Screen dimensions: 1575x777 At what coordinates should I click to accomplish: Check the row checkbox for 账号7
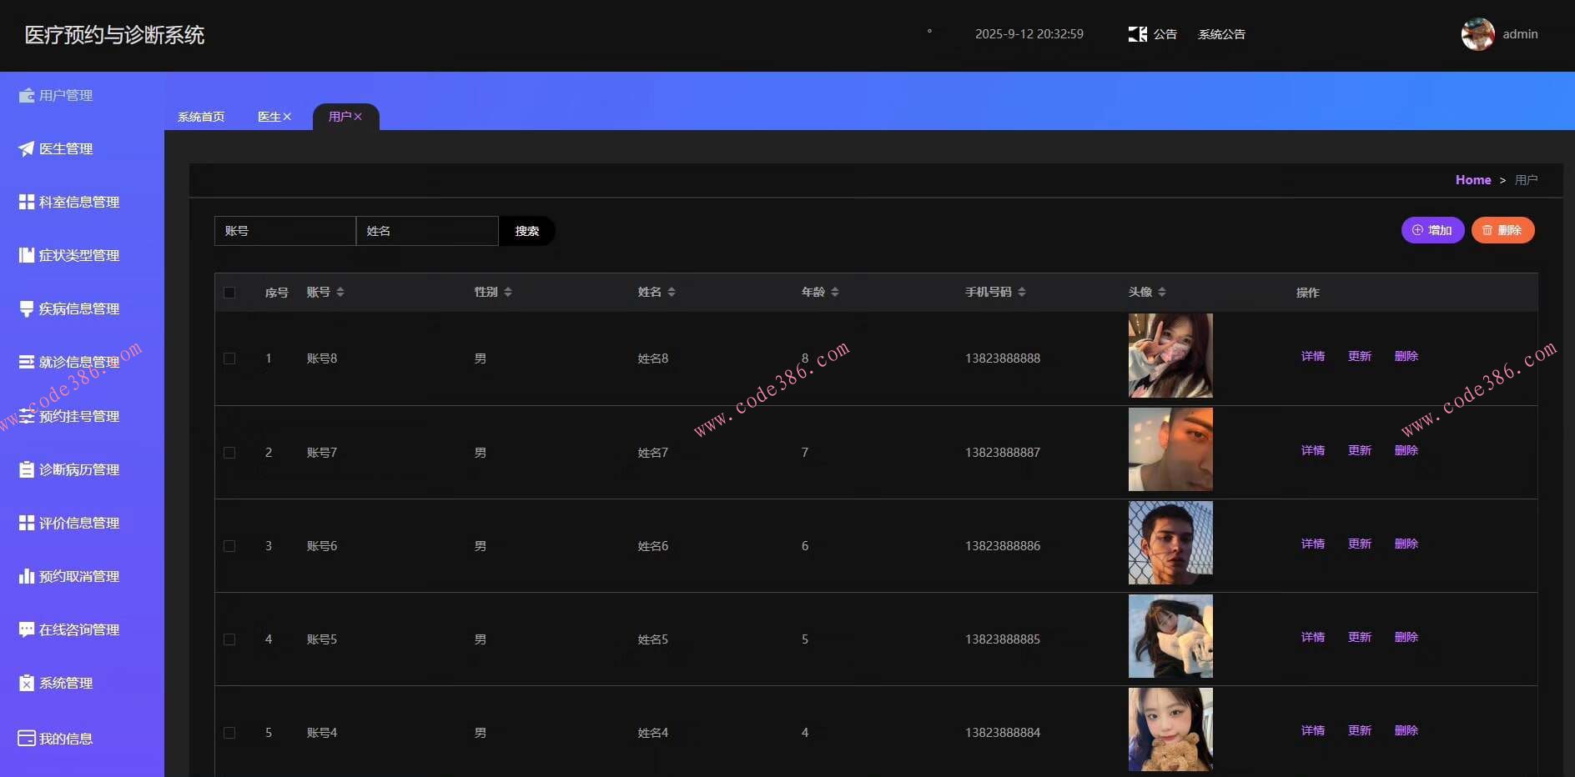(229, 453)
